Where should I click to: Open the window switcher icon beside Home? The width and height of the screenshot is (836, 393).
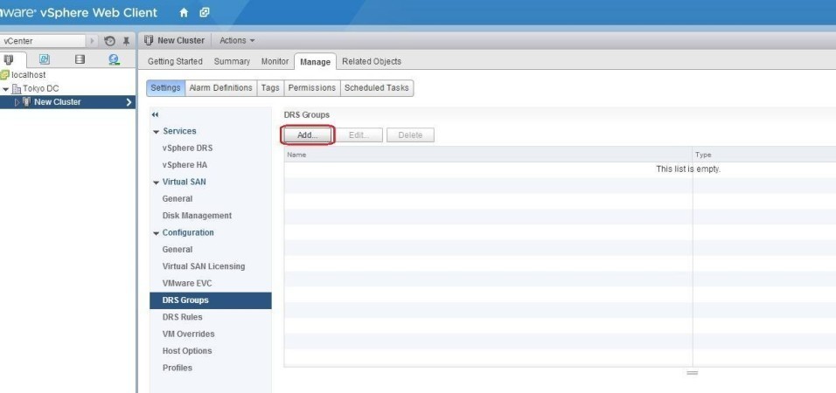[205, 12]
